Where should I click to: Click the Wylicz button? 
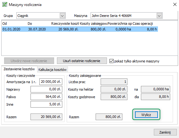tap(146, 114)
